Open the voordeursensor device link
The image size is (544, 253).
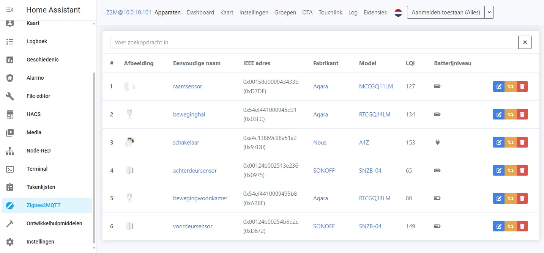192,226
